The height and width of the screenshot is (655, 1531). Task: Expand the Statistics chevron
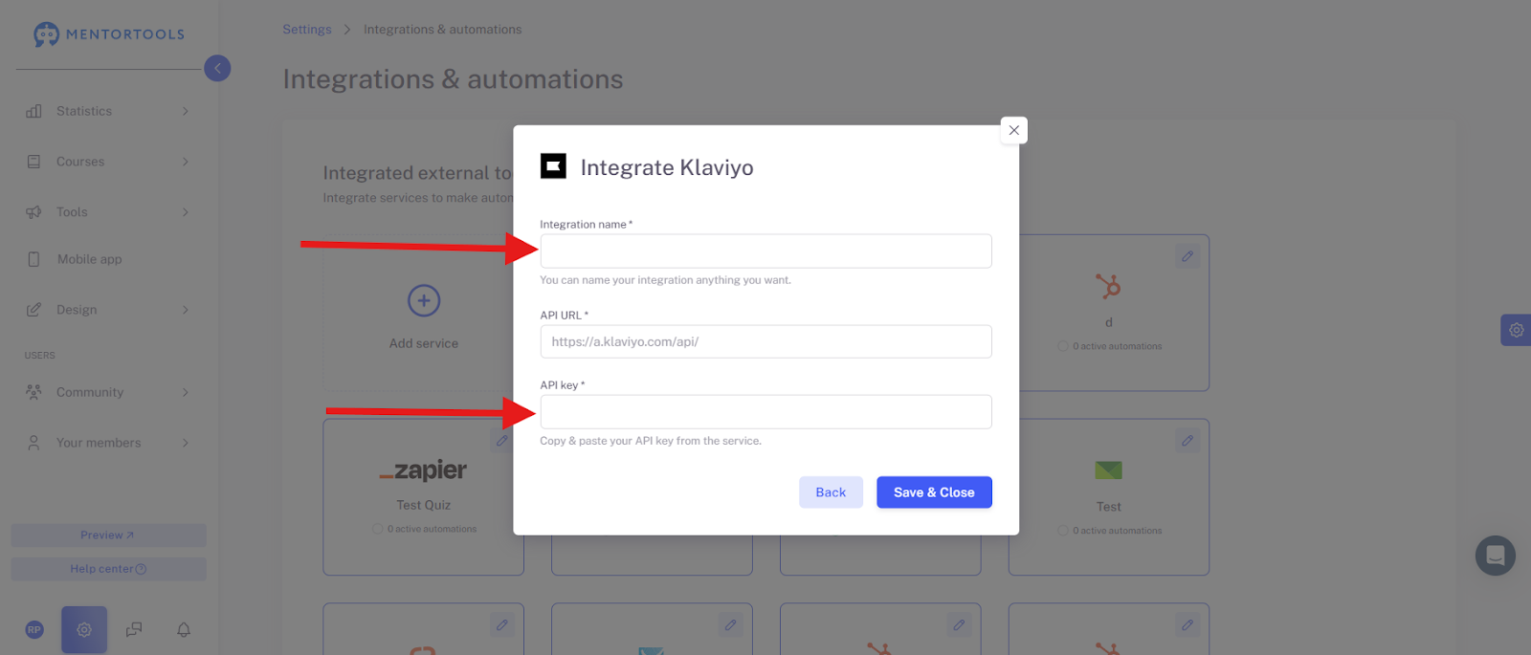click(186, 111)
